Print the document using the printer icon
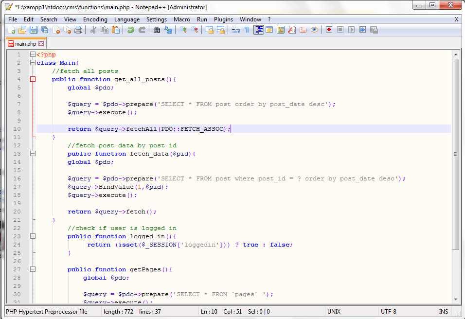Screen dimensions: 465x319 coord(78,30)
